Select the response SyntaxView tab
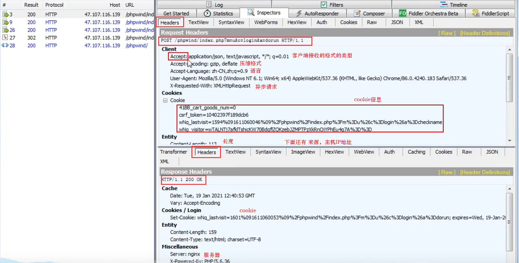 click(x=268, y=152)
